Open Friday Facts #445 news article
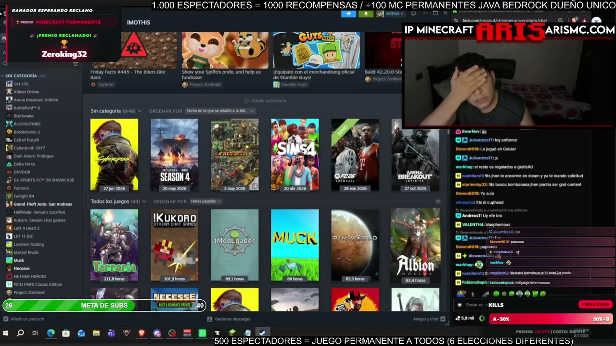The height and width of the screenshot is (346, 616). coord(133,55)
